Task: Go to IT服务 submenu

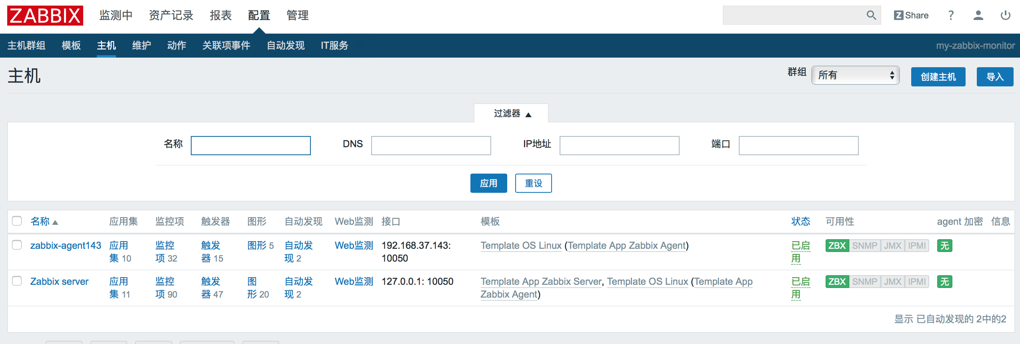Action: click(x=334, y=46)
